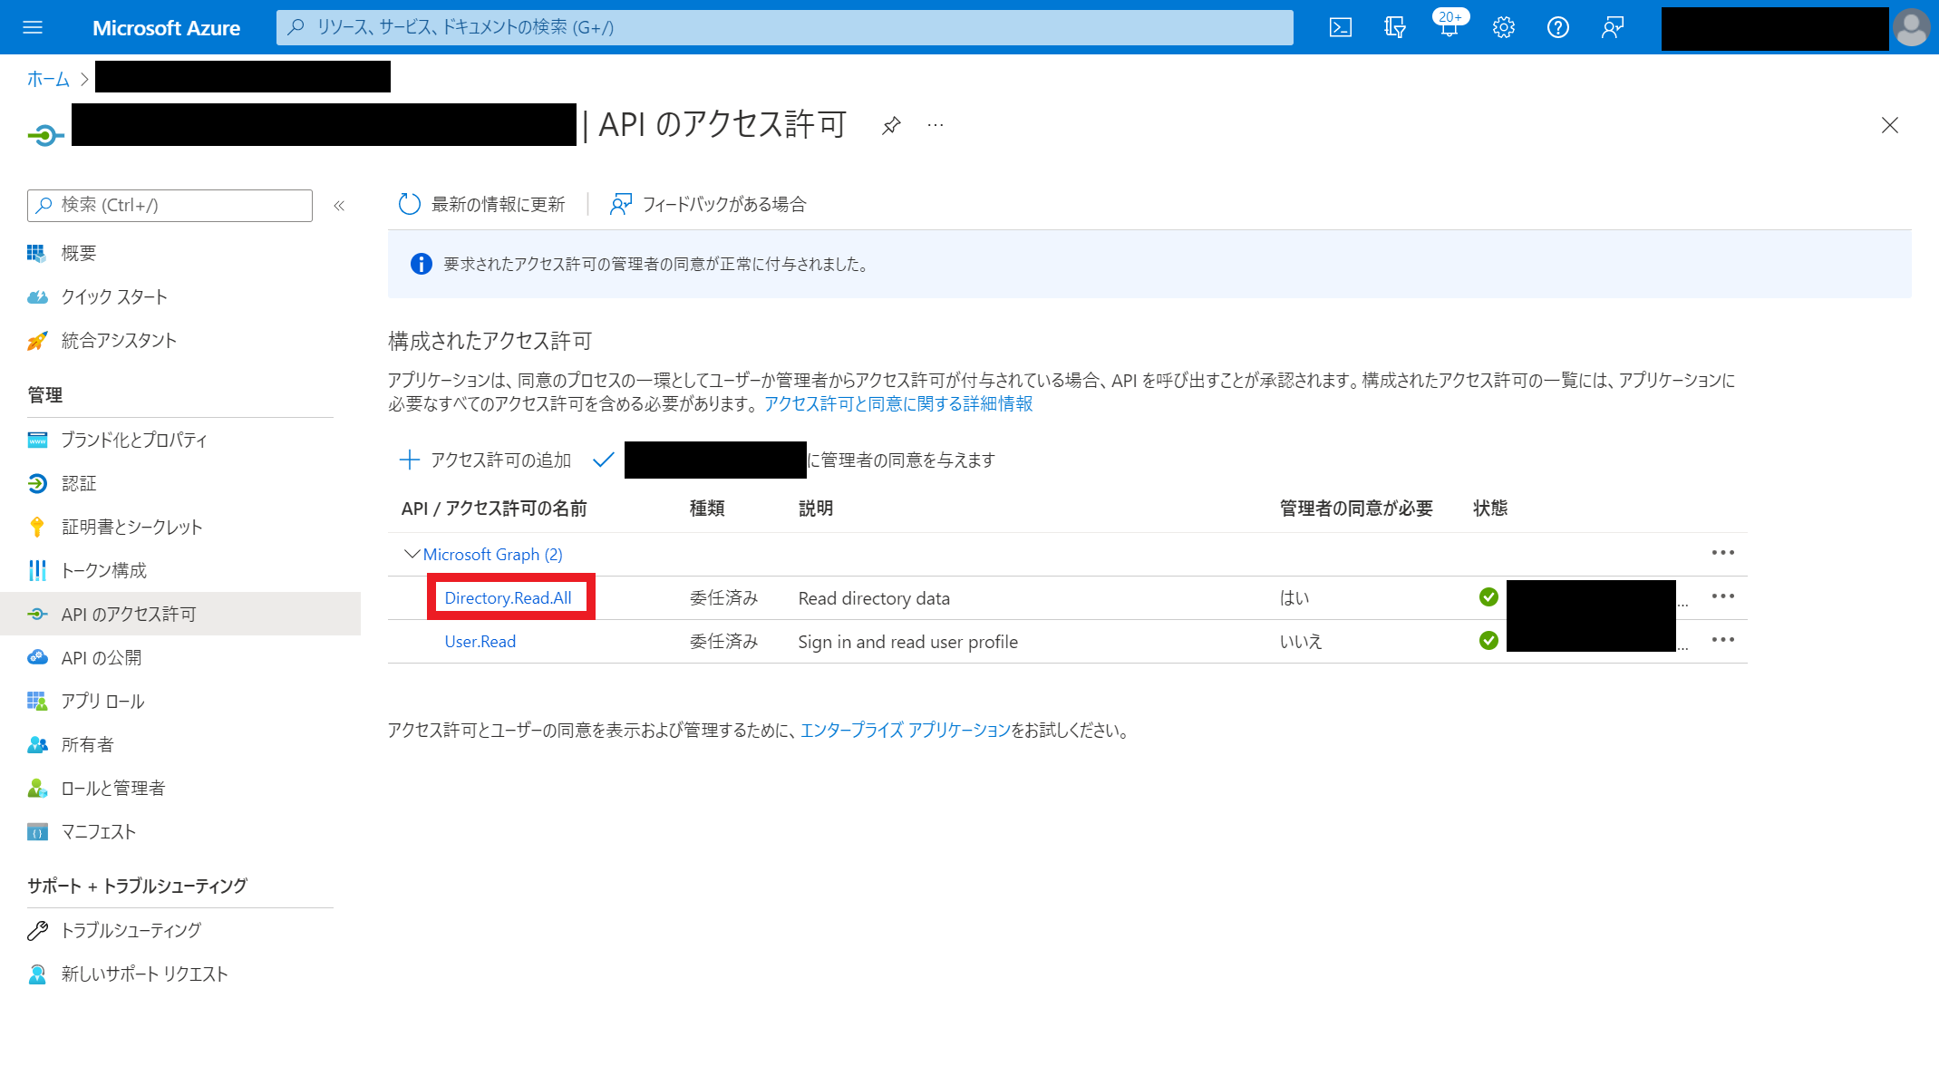The width and height of the screenshot is (1939, 1066).
Task: Open ellipsis menu for User.Read row
Action: pos(1722,640)
